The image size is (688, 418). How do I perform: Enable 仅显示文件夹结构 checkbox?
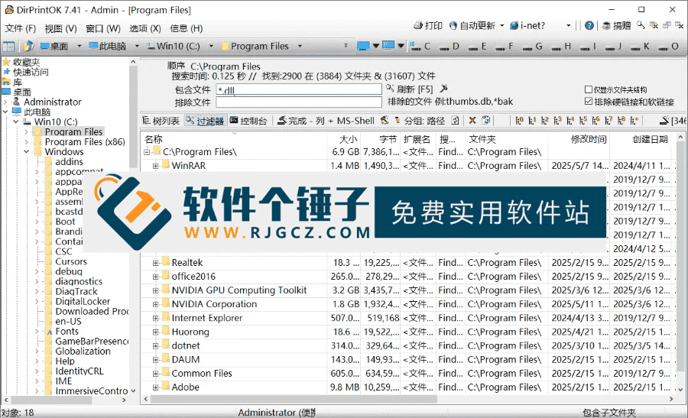(589, 89)
